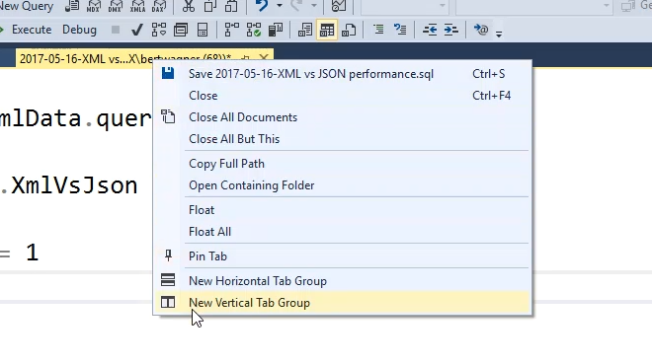
Task: Click Decrease Indent icon
Action: [430, 30]
